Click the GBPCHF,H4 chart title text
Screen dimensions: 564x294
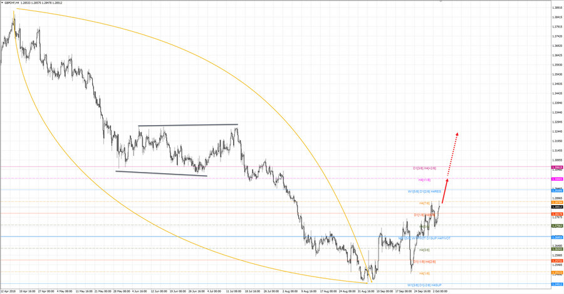click(x=11, y=3)
